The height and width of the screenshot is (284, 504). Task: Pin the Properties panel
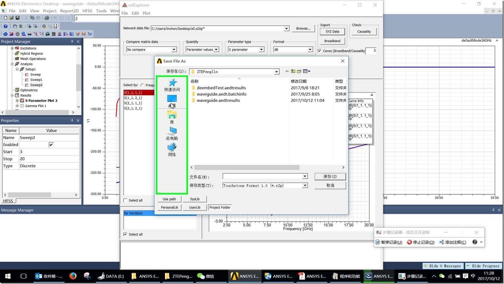pos(72,120)
